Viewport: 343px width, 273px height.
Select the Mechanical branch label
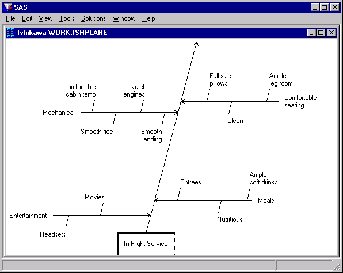(59, 113)
